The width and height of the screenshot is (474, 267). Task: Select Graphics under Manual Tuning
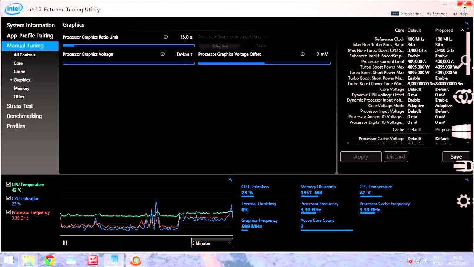[x=22, y=80]
